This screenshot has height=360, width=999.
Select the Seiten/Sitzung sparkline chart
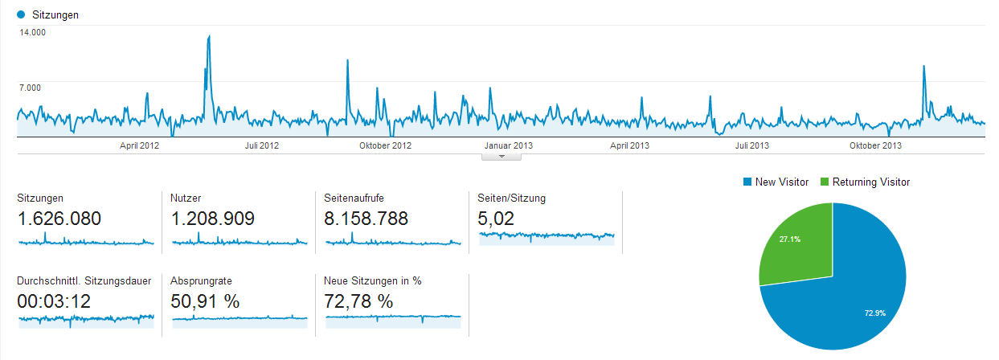tap(547, 235)
